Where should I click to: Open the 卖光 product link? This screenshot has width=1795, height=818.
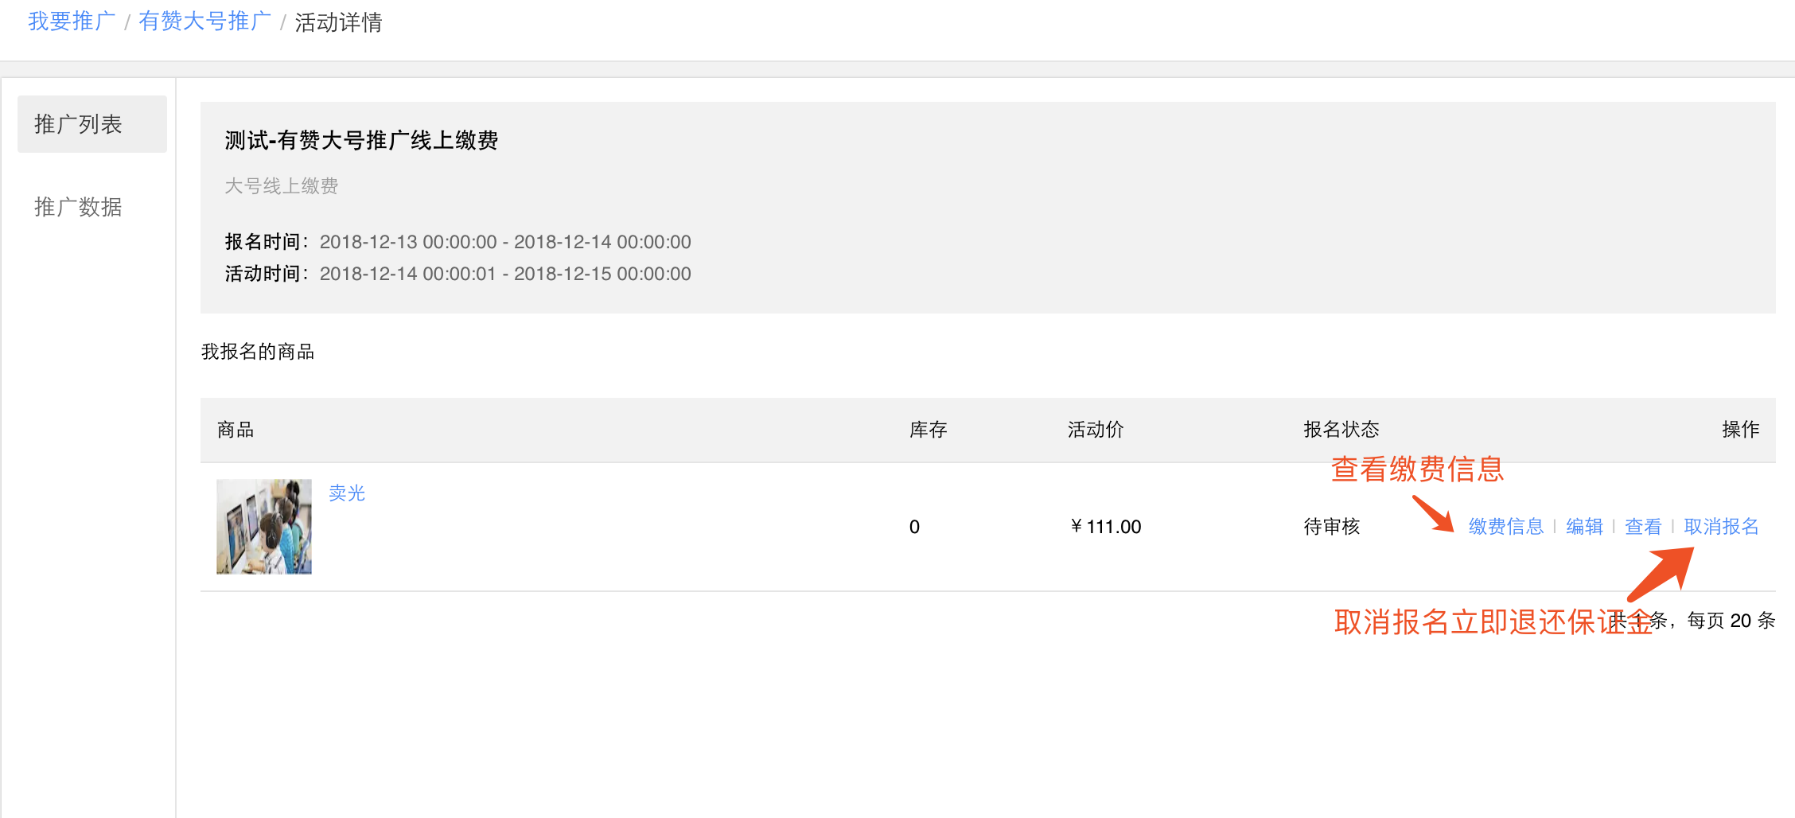click(347, 493)
